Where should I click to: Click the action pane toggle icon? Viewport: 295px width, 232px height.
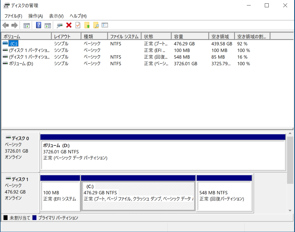pos(47,25)
